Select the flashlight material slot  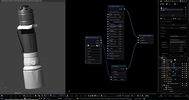[172, 8]
